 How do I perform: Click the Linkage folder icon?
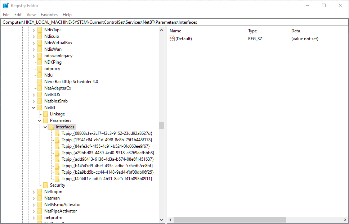pos(46,114)
